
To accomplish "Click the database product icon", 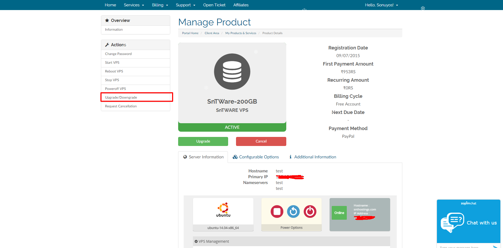I will point(232,72).
